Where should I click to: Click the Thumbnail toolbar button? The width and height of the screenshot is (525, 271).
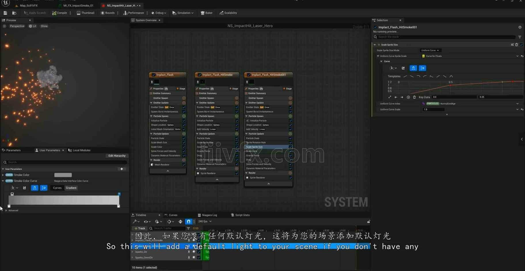(85, 13)
